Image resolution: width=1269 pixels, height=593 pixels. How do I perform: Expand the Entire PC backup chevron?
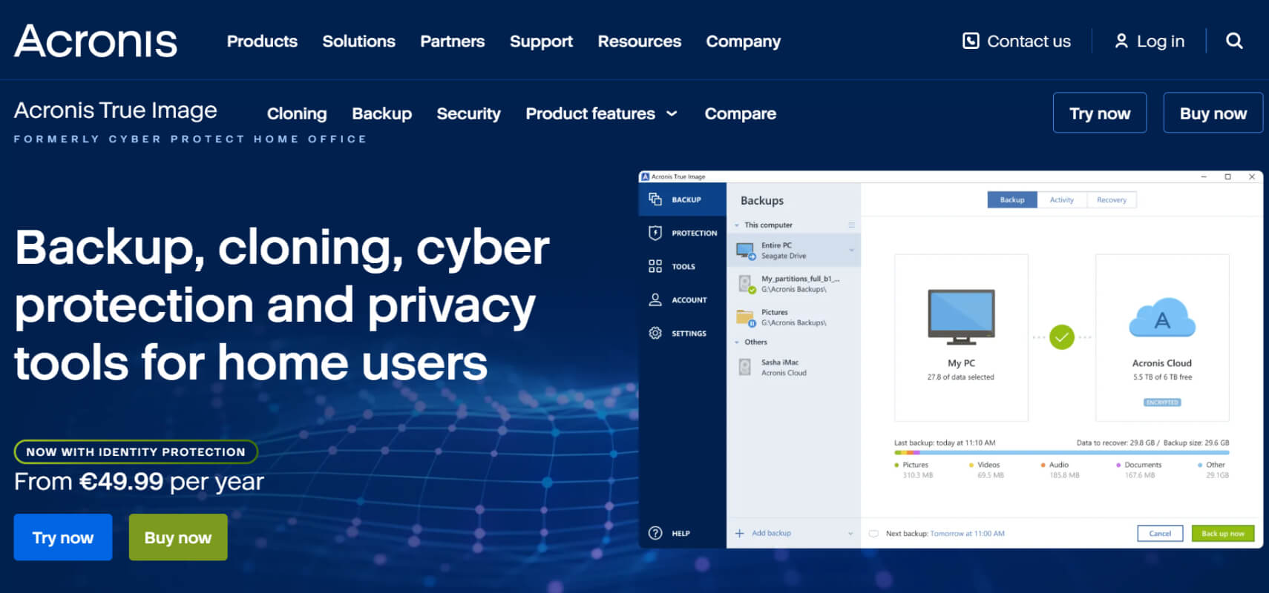(x=851, y=251)
